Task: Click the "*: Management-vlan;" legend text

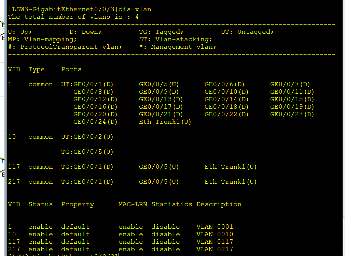Action: pos(178,47)
